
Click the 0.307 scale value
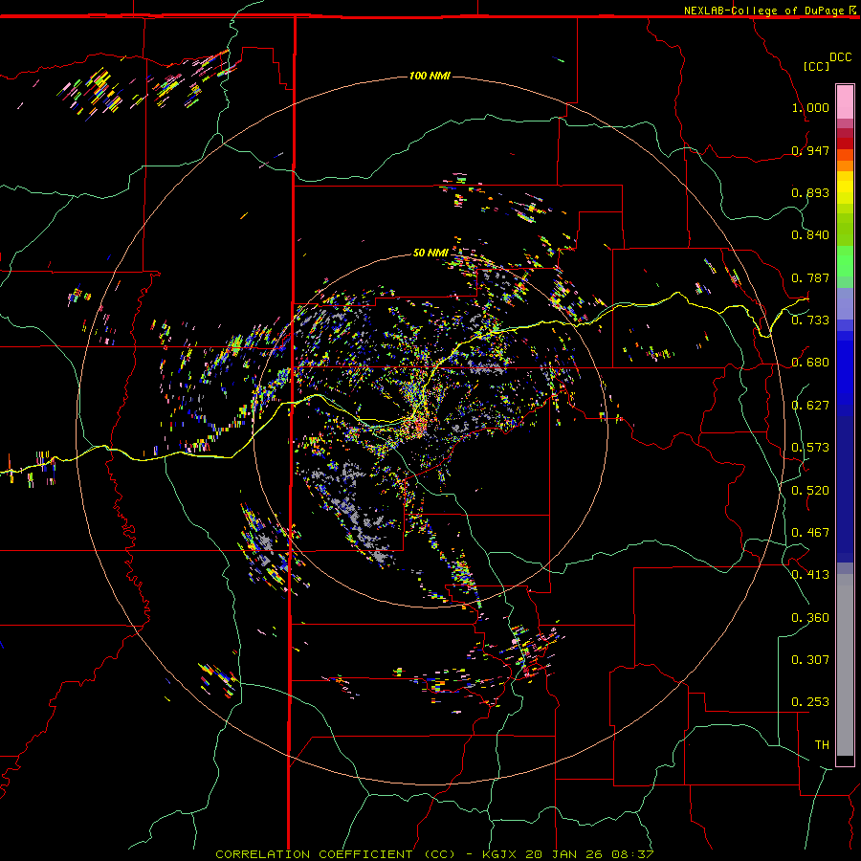tap(810, 660)
